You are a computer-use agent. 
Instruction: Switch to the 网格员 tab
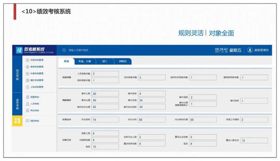coord(123,61)
